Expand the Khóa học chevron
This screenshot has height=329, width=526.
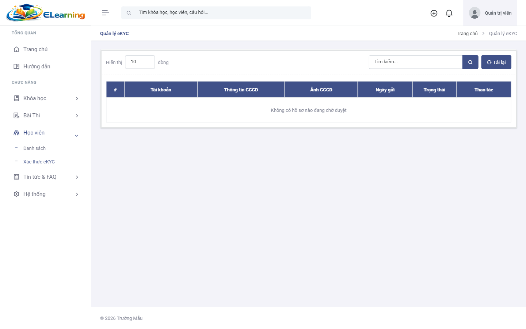(x=77, y=99)
